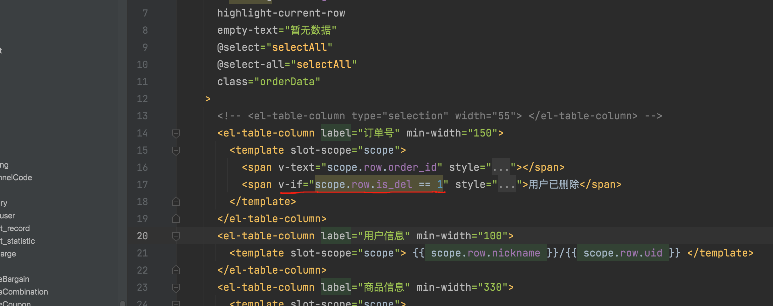Click the scope.row.uid interpolation
773x306 pixels.
(622, 253)
